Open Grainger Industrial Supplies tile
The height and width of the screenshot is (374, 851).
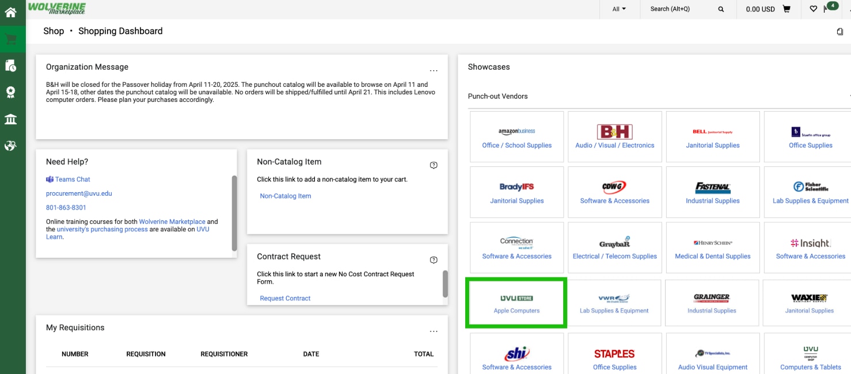pos(712,303)
